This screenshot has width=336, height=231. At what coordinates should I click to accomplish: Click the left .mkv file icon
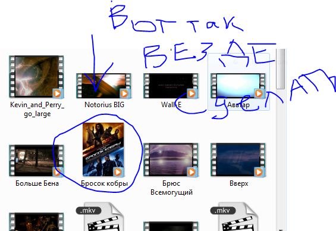(x=100, y=217)
